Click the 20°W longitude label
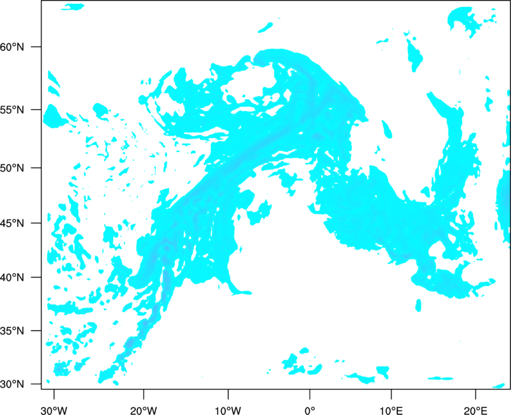The image size is (511, 415). pos(143,411)
